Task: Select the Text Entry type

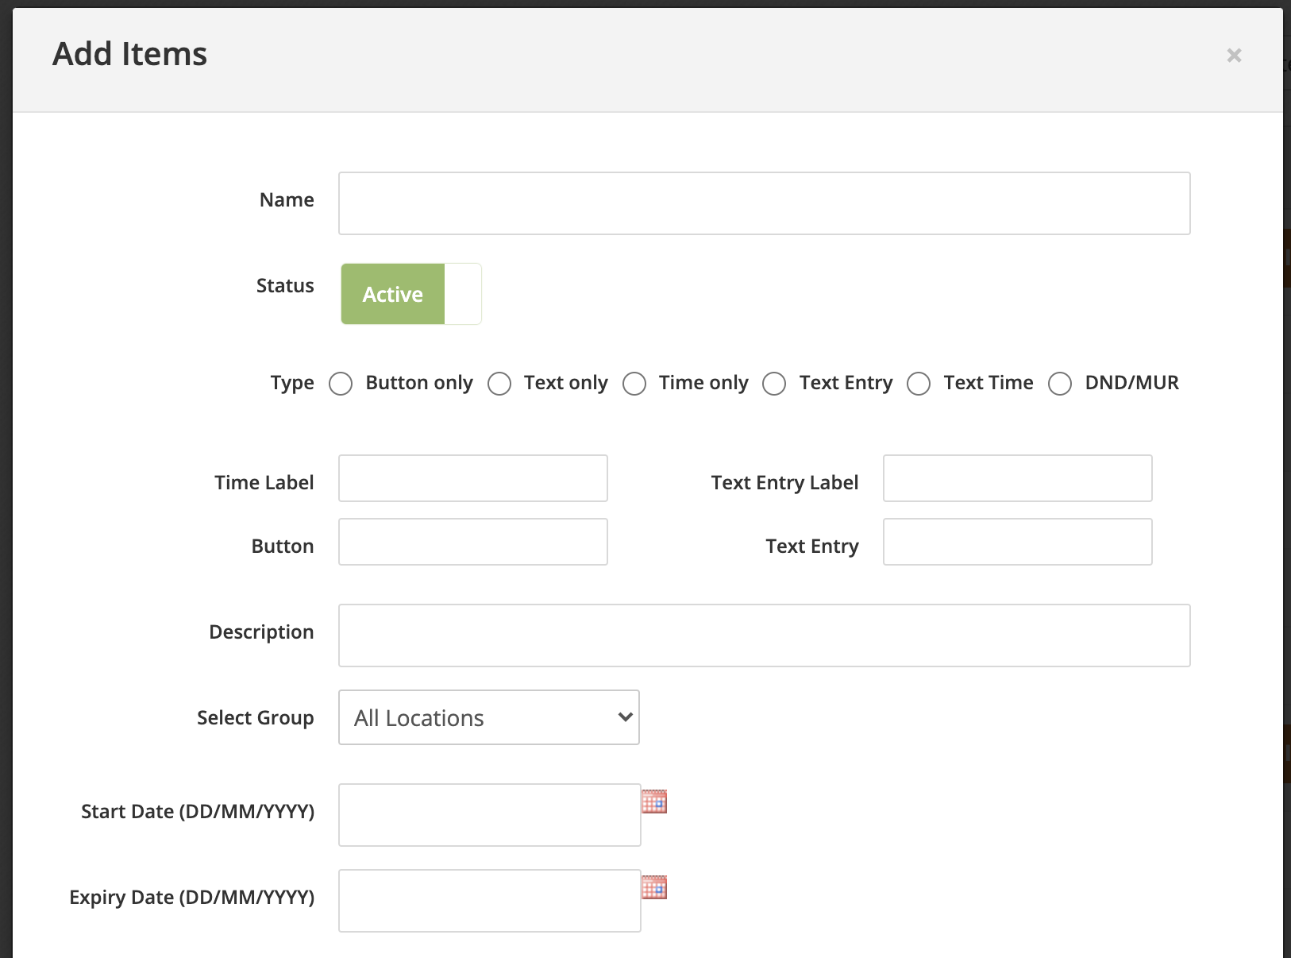Action: point(774,383)
